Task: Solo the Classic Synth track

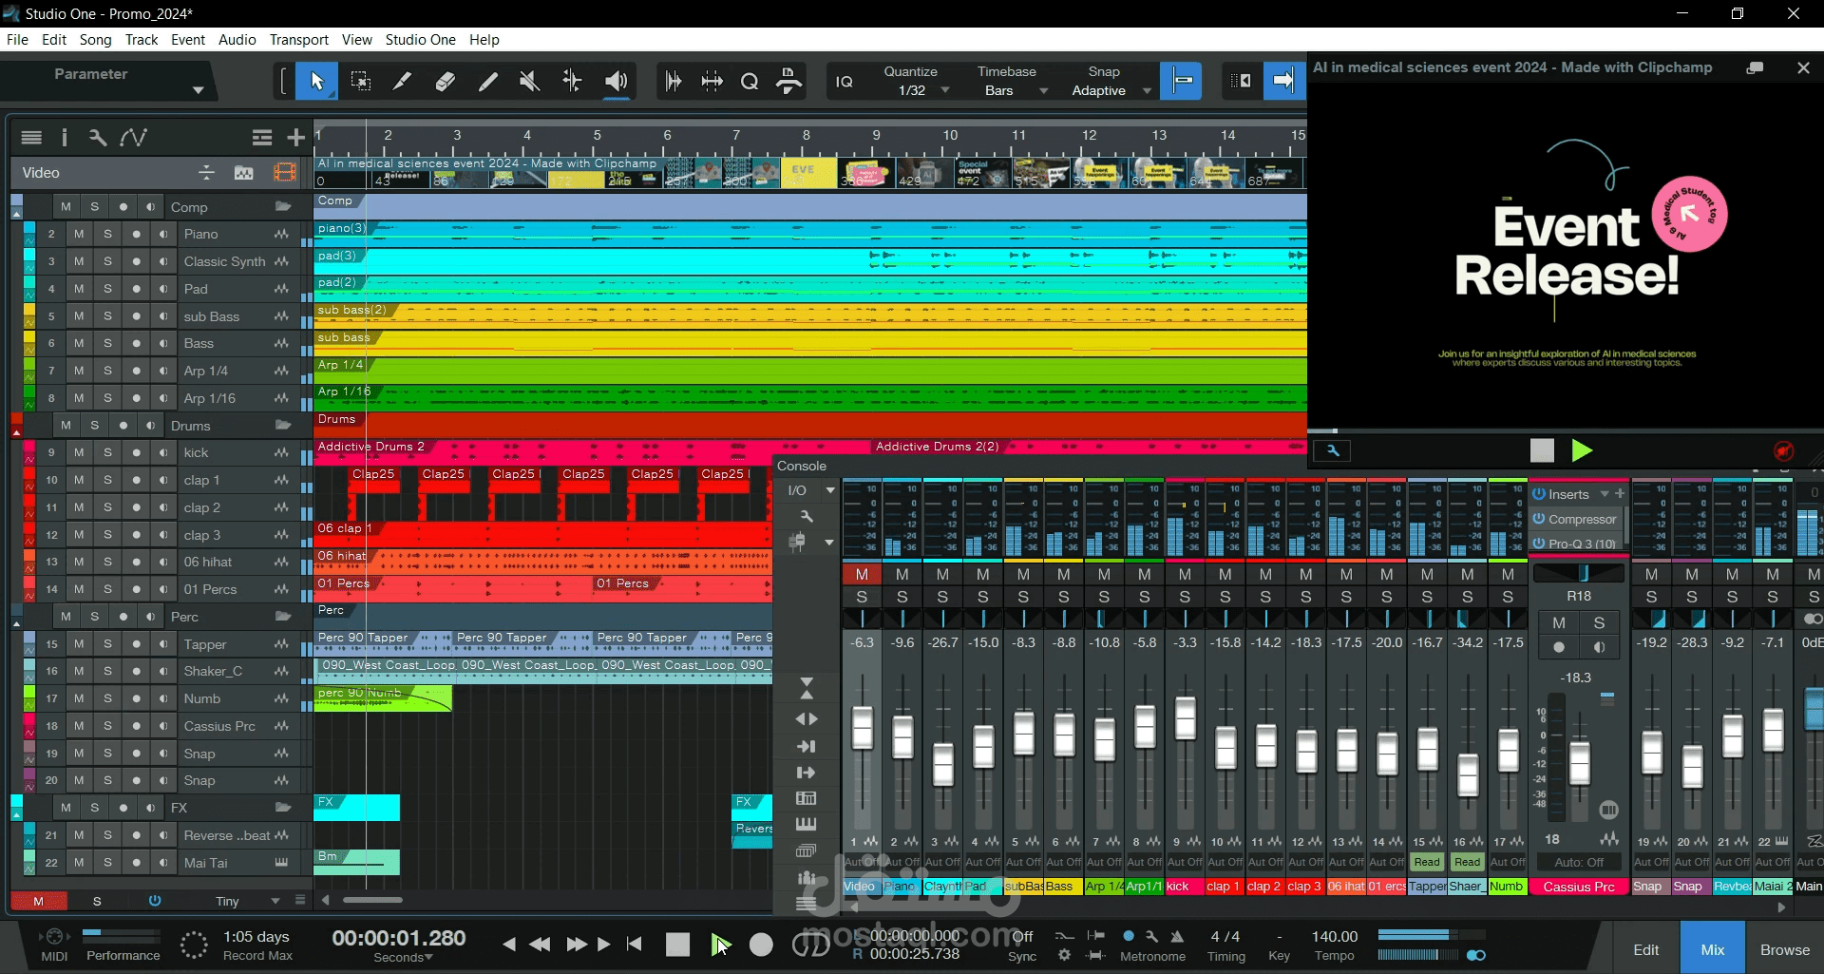Action: pyautogui.click(x=107, y=261)
